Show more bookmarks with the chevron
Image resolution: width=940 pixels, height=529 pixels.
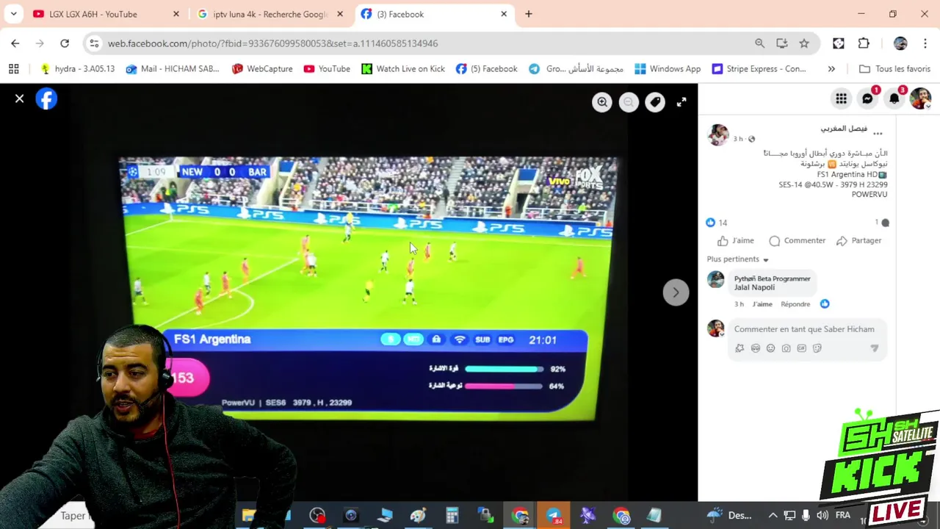click(x=831, y=68)
